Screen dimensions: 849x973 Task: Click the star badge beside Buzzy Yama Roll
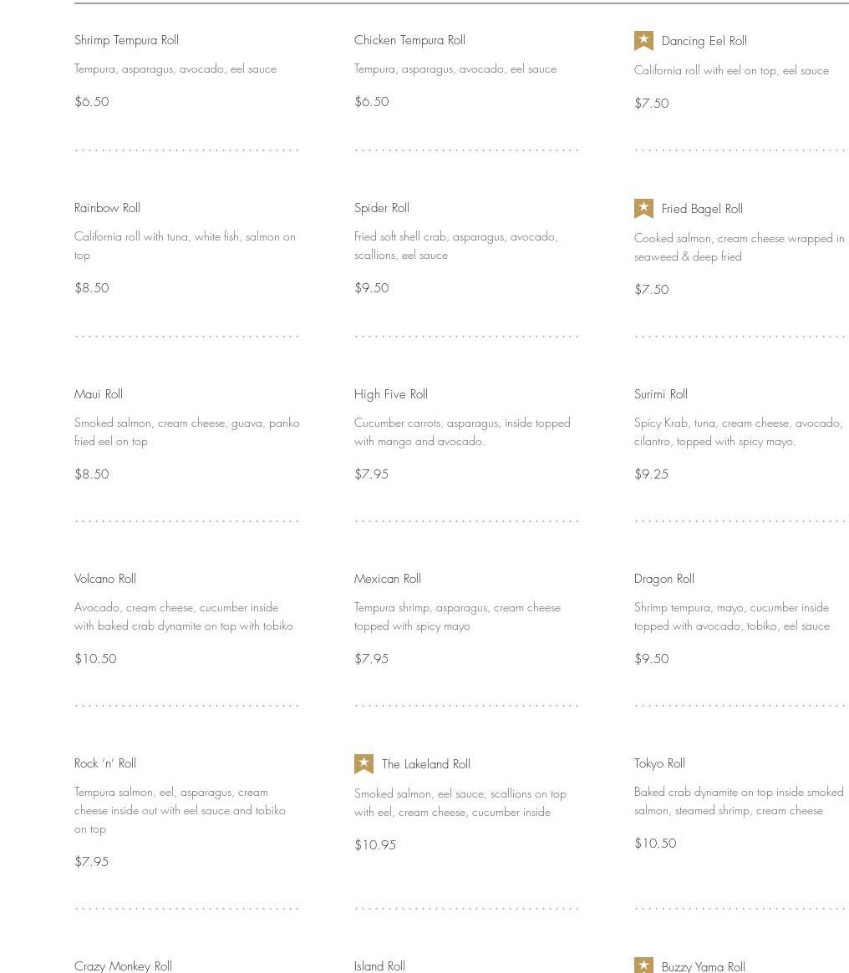tap(643, 965)
